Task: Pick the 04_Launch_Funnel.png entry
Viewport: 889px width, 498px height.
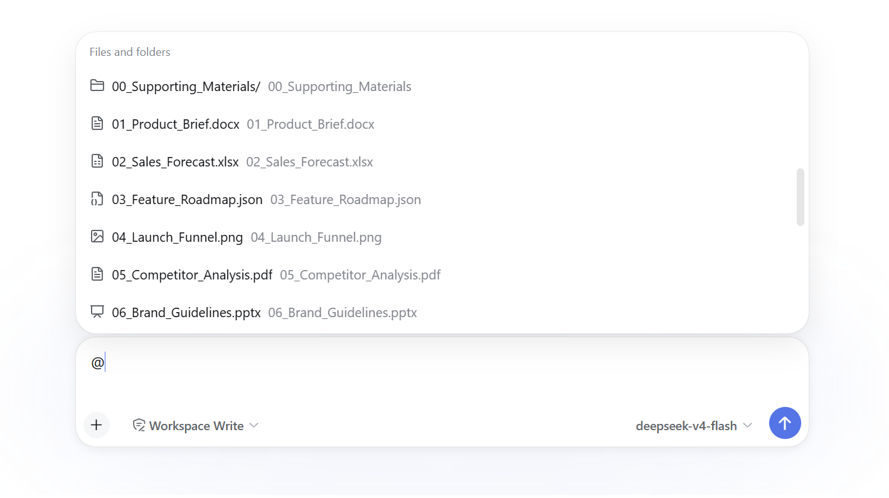Action: click(442, 237)
